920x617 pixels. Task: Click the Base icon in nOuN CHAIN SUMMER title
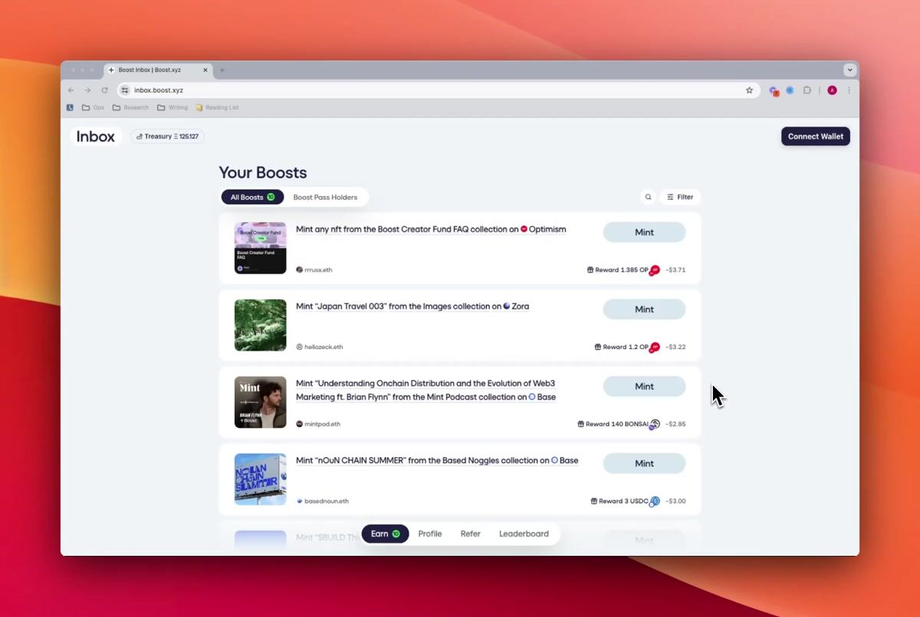554,461
